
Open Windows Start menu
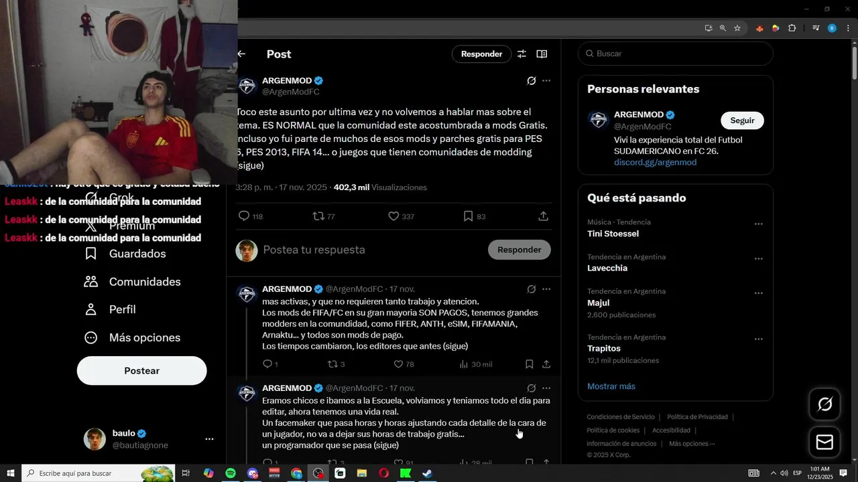tap(10, 473)
